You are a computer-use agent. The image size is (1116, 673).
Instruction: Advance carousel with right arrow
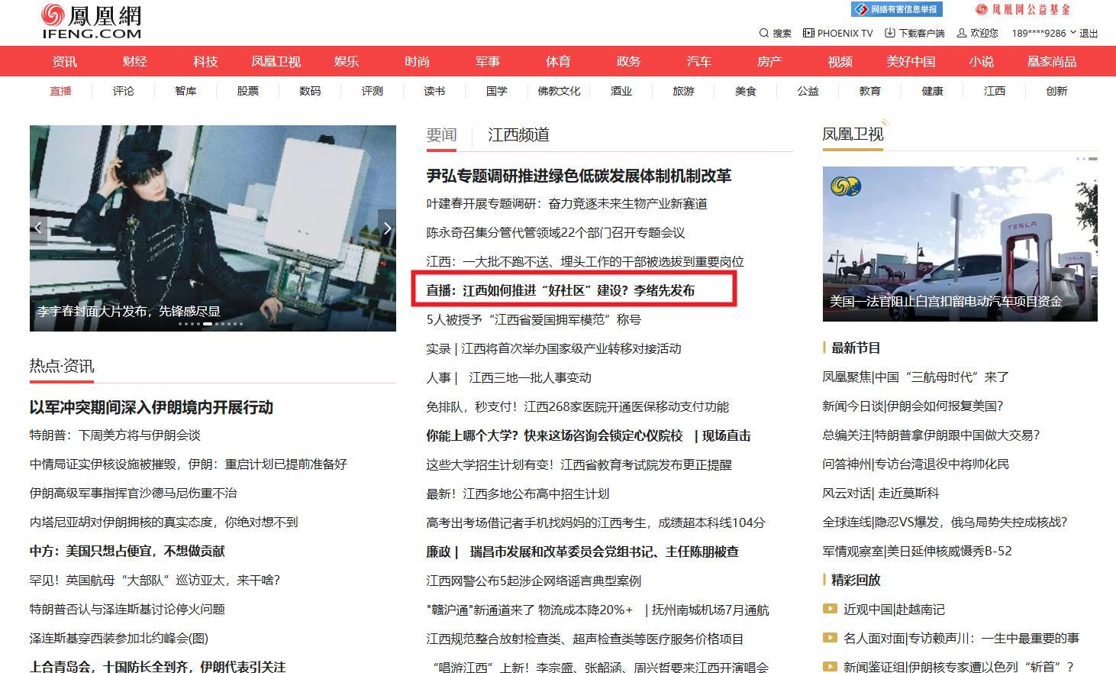(387, 228)
